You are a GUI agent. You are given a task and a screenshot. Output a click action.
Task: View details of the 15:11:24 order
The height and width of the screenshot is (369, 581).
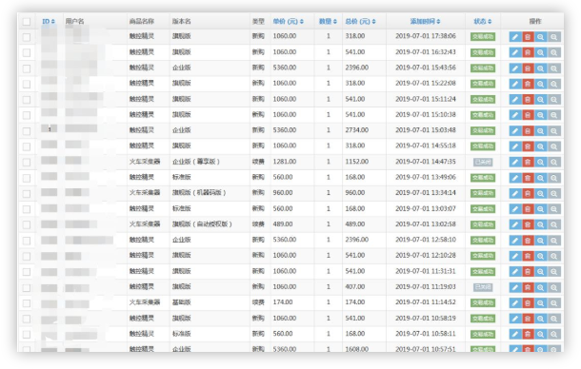[x=541, y=100]
